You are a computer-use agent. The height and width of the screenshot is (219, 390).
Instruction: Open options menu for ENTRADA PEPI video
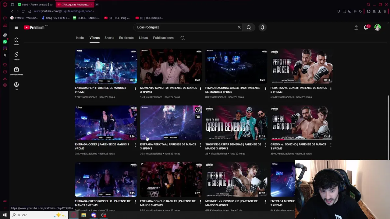click(x=135, y=89)
